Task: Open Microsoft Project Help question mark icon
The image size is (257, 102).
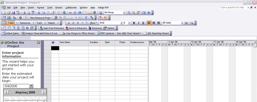Action: [149, 12]
